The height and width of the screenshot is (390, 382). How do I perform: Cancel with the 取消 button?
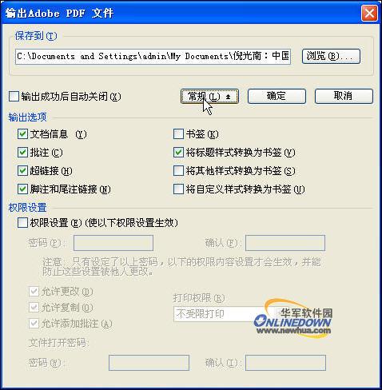point(344,96)
